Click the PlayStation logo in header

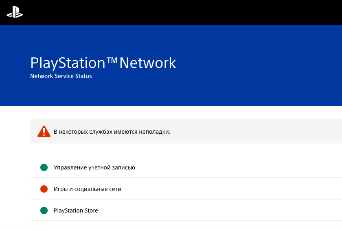(15, 13)
